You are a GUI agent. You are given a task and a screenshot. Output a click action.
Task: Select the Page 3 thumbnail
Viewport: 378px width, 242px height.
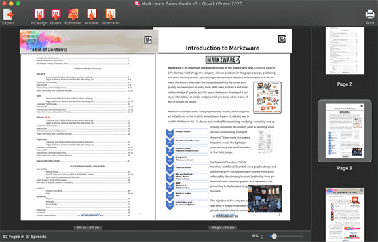point(345,131)
